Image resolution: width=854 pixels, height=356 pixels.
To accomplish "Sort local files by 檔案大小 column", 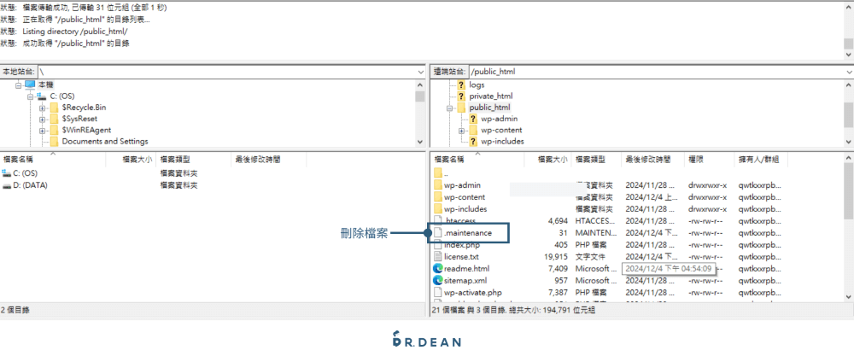I will 137,160.
